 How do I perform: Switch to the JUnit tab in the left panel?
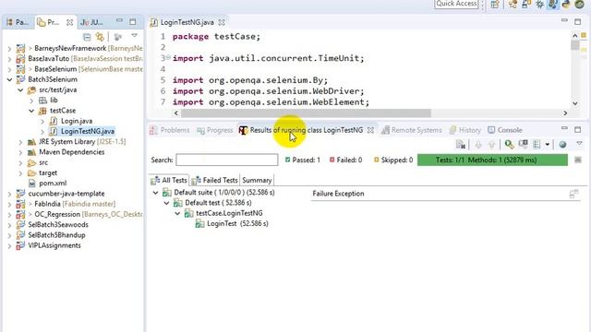tap(91, 22)
